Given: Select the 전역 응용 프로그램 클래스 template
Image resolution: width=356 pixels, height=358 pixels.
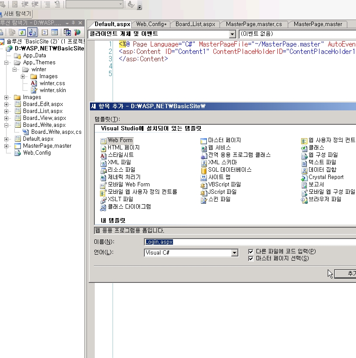Looking at the screenshot, I should [x=236, y=155].
